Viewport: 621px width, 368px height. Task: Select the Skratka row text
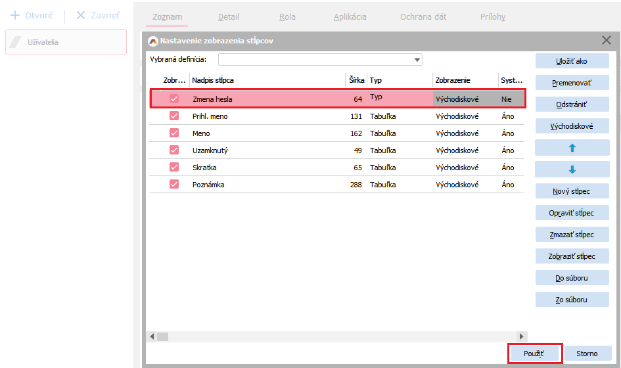(204, 168)
